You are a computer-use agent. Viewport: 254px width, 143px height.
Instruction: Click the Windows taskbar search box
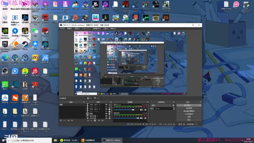(29, 140)
